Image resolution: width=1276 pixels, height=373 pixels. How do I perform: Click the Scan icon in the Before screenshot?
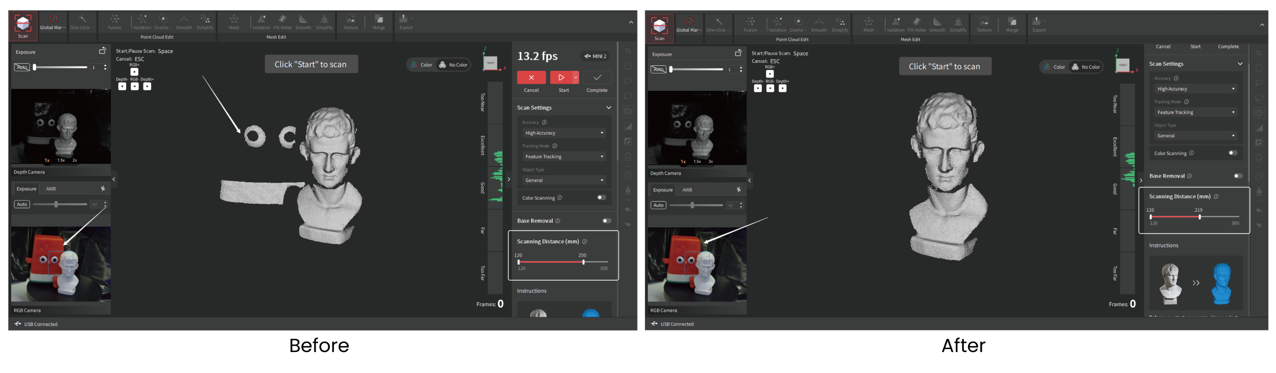23,26
